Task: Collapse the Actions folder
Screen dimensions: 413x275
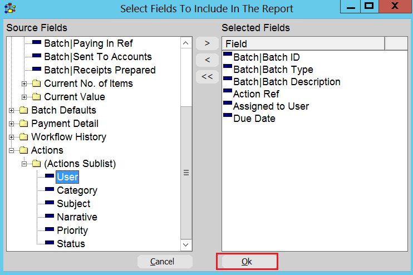Action: (x=11, y=151)
